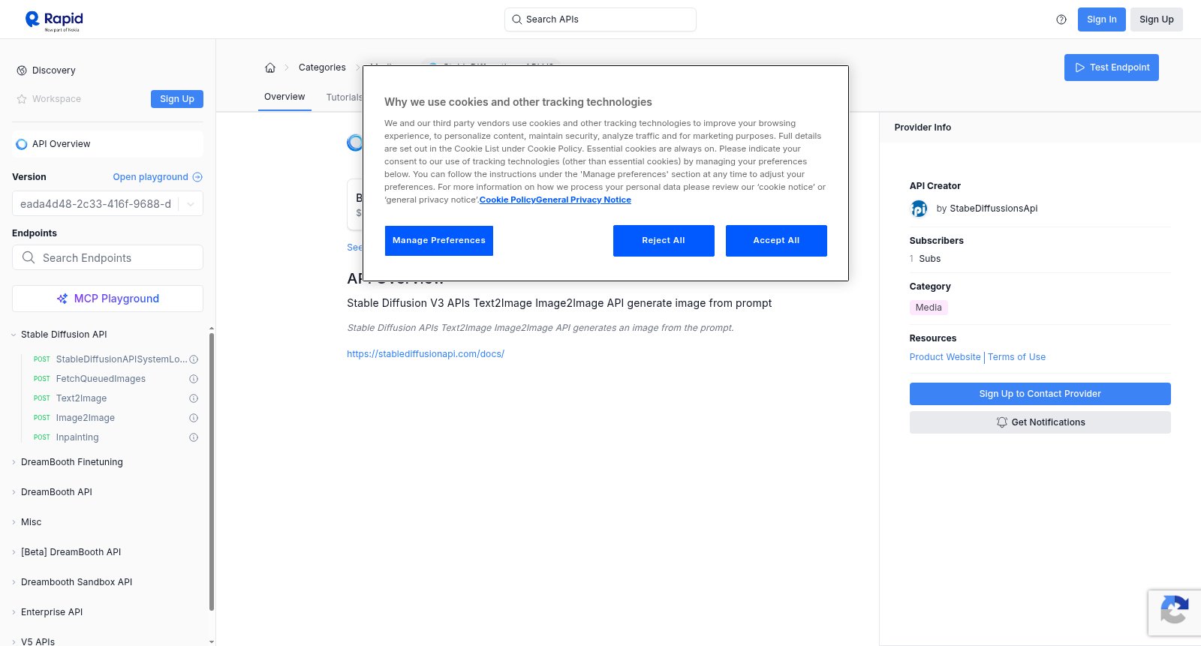Click the Workspace star icon
Screen dimensions: 1201x646
point(22,99)
